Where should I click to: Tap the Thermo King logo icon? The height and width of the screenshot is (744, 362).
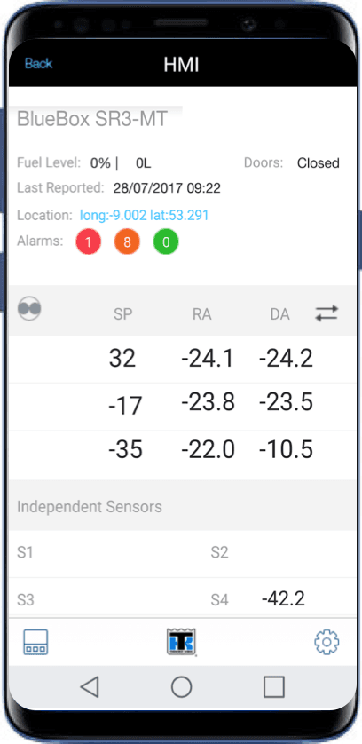pyautogui.click(x=182, y=642)
